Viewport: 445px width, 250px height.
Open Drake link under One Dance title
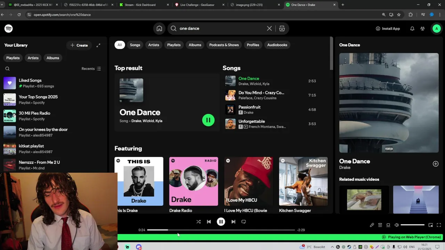[x=345, y=168]
